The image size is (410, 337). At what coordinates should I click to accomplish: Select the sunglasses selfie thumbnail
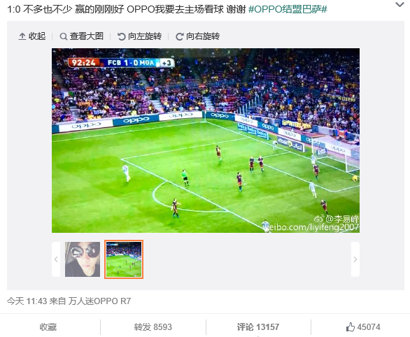click(83, 259)
